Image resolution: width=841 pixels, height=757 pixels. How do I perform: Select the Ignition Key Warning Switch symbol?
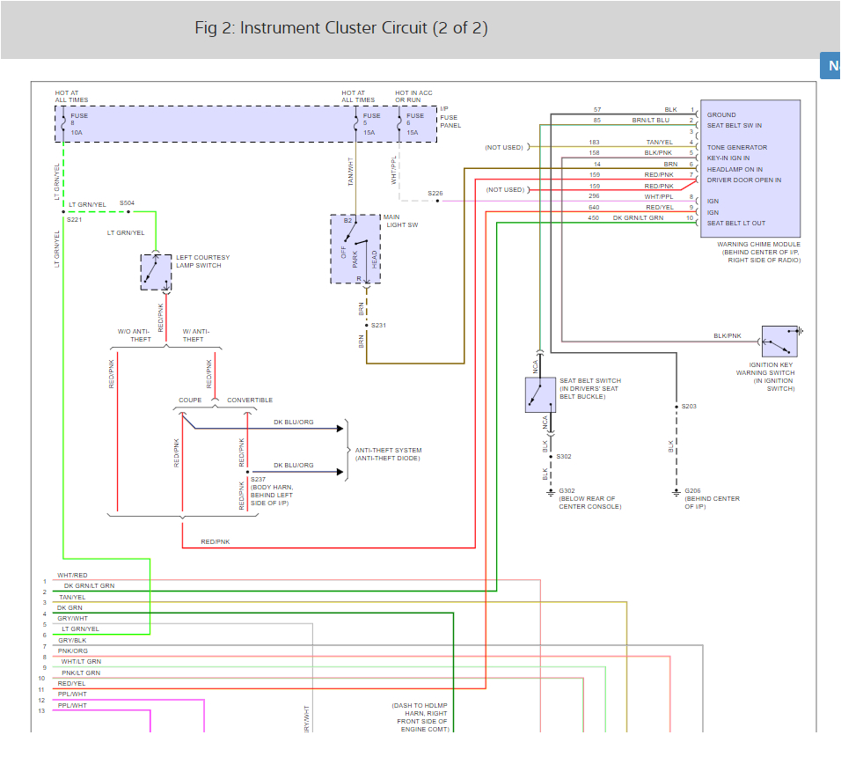[779, 341]
